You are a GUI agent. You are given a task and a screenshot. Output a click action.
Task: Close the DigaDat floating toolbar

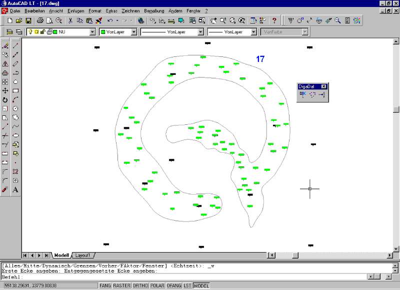click(324, 86)
